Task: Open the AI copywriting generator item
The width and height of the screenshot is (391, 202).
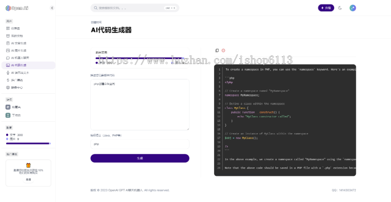Action: pos(28,43)
